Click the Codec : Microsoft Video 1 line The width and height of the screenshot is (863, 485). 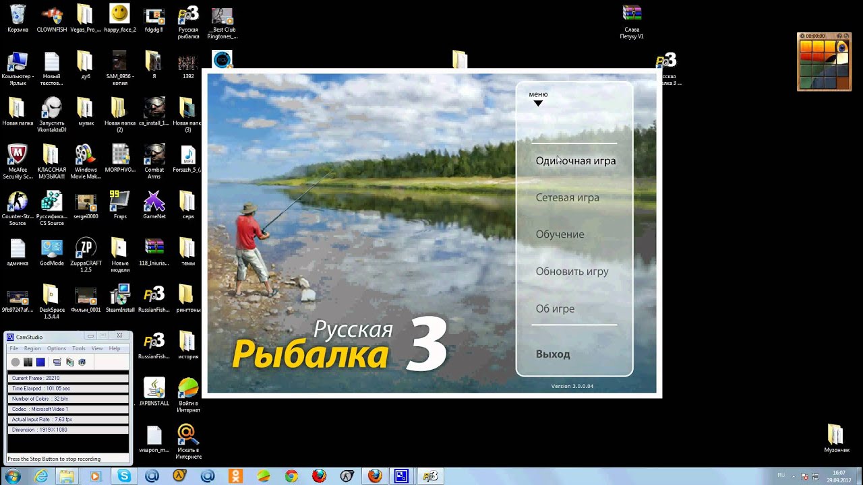click(x=67, y=409)
